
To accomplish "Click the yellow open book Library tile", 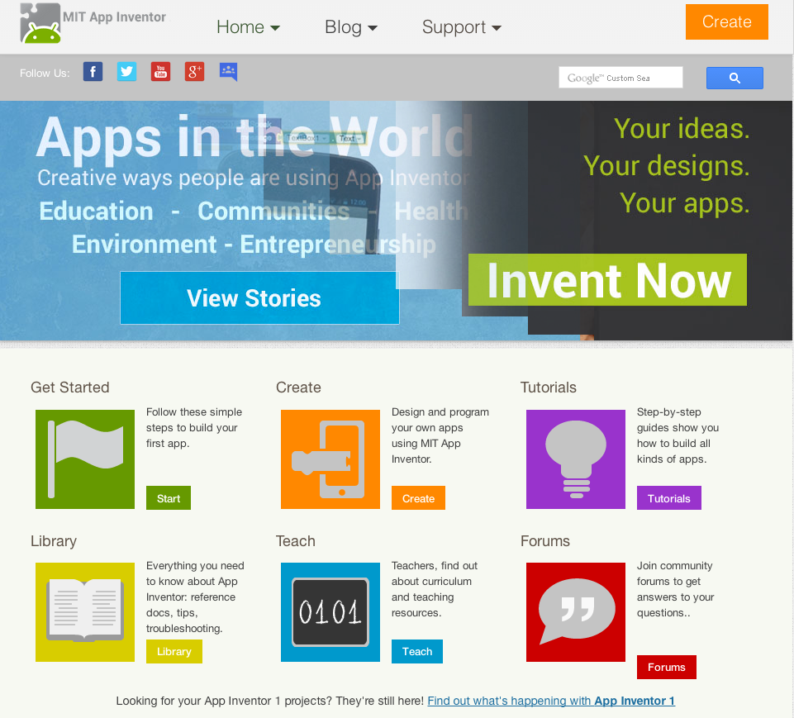I will (x=85, y=612).
